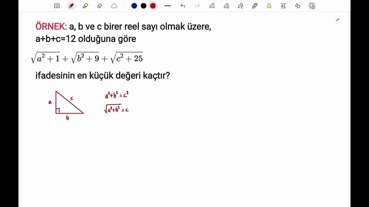The image size is (369, 207).
Task: Select the yellow highlighter tool
Action: click(85, 6)
